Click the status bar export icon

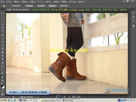13,97
